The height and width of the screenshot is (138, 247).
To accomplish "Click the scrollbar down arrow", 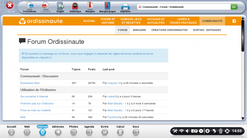I will [243, 119].
